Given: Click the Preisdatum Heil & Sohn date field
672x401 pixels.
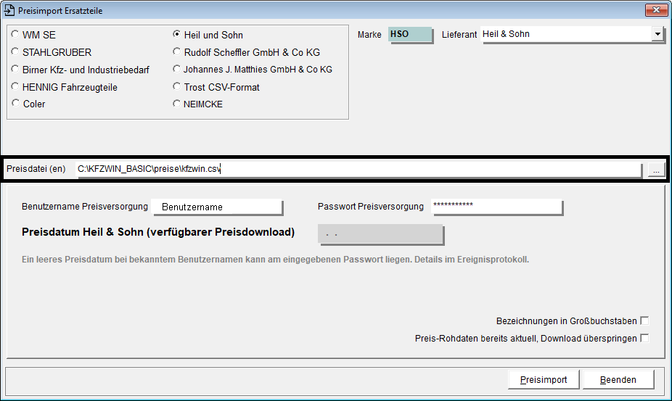Looking at the screenshot, I should [x=380, y=234].
